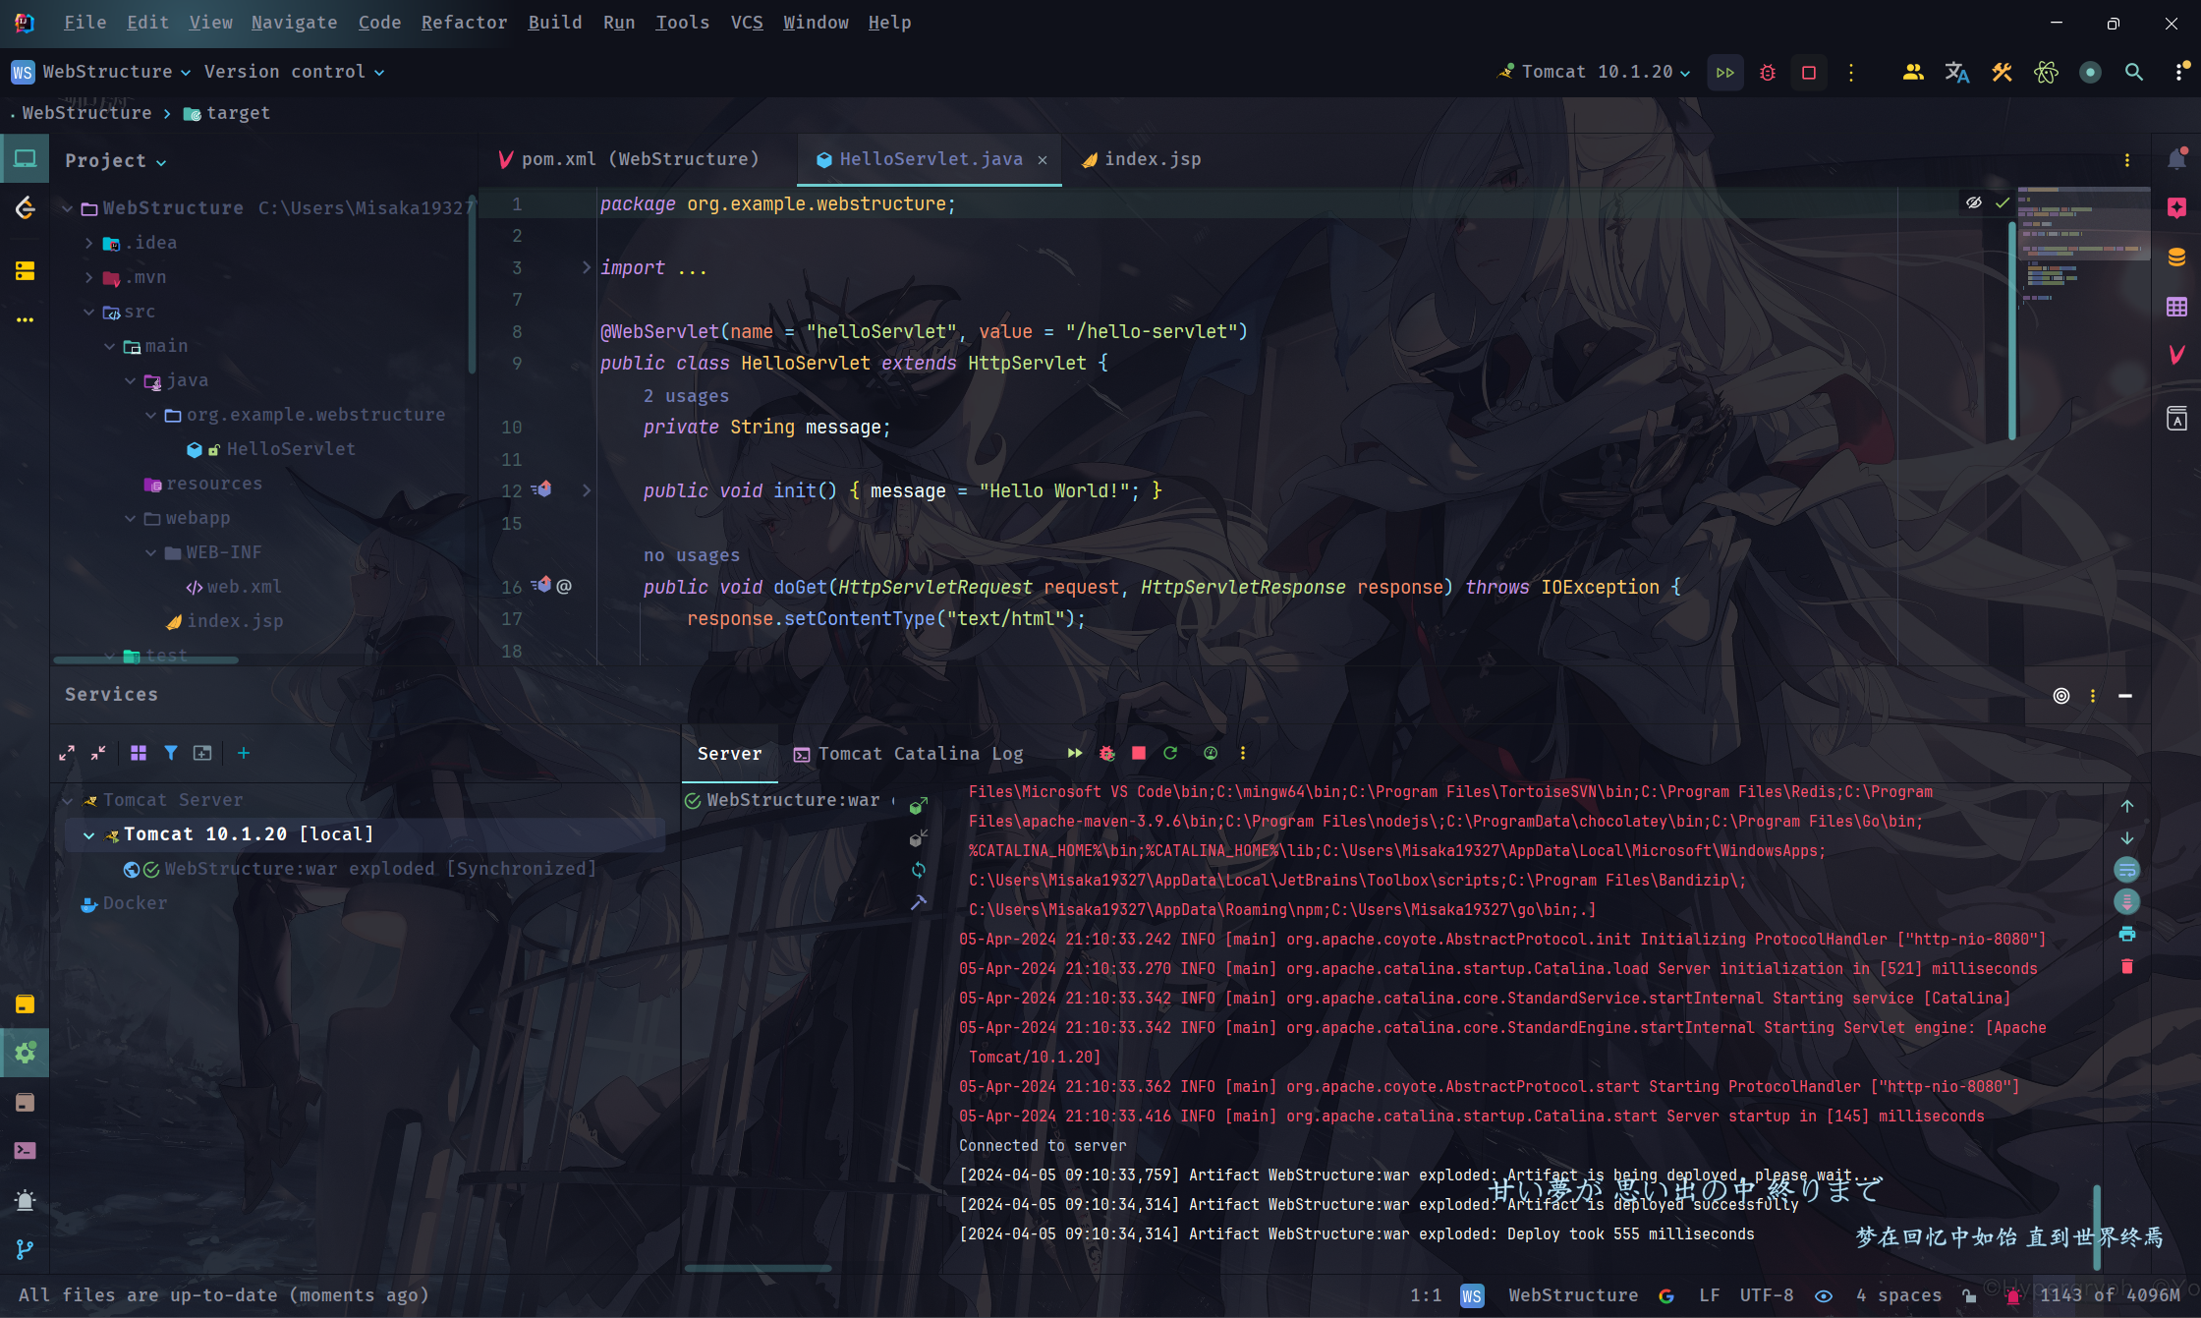
Task: Click the Project tree horizontal scrollbar
Action: pos(145,660)
